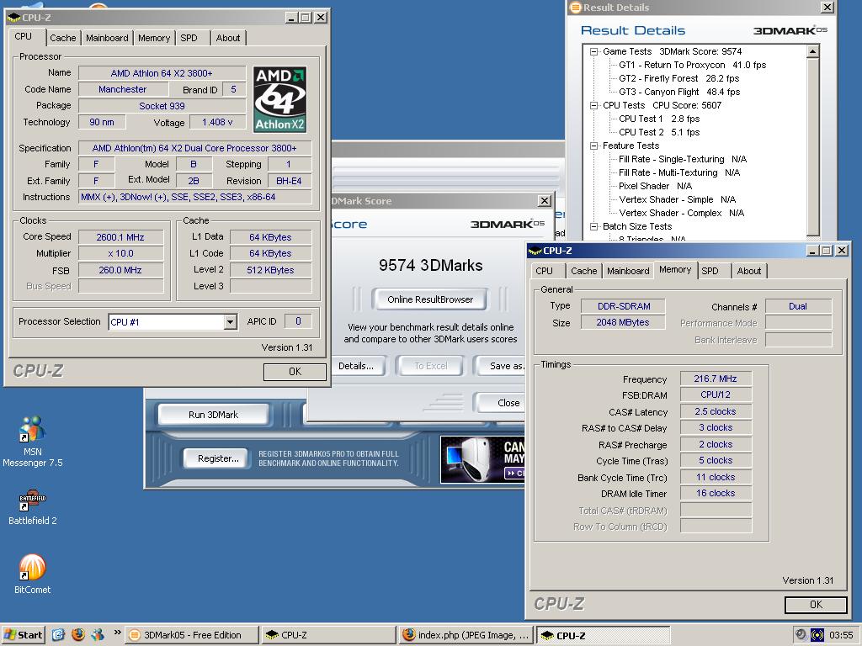Image resolution: width=862 pixels, height=646 pixels.
Task: Collapse the Feature Tests tree node
Action: pos(593,146)
